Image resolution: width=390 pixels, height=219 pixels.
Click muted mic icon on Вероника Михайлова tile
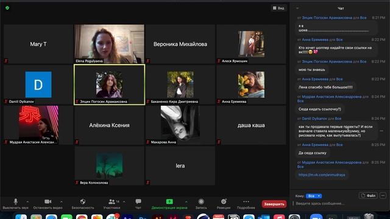coord(147,61)
